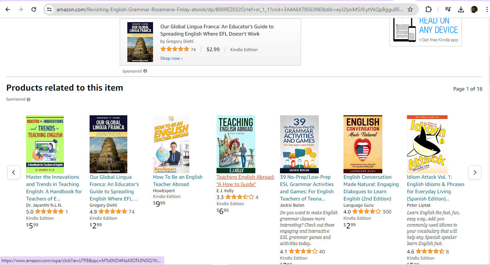
Task: Open the Idiom Attack book cover thumbnail
Action: click(427, 144)
